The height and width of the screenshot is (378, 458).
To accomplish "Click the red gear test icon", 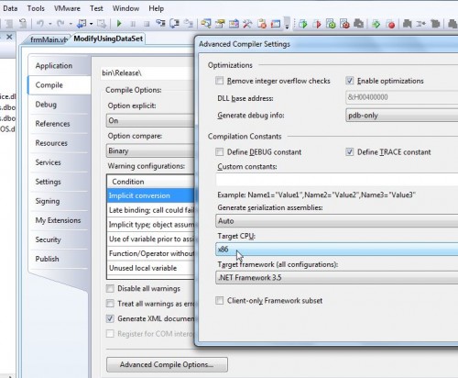I will point(345,24).
